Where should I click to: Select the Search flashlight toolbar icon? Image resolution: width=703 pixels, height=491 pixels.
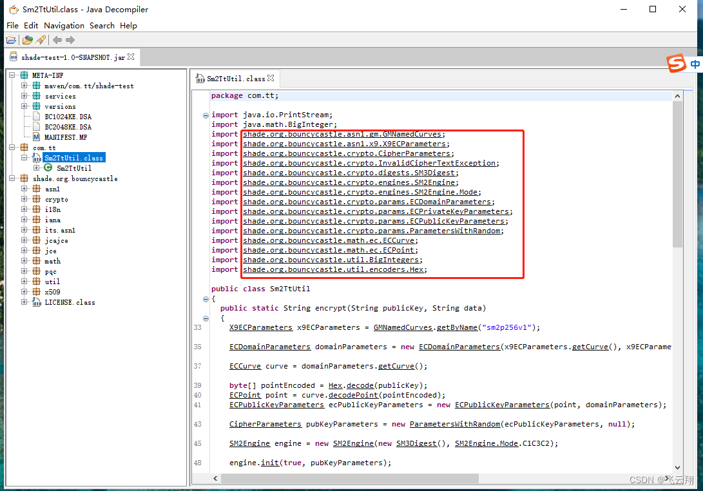coord(40,39)
